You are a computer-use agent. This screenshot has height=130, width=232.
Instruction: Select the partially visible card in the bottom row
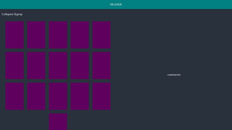[58, 122]
